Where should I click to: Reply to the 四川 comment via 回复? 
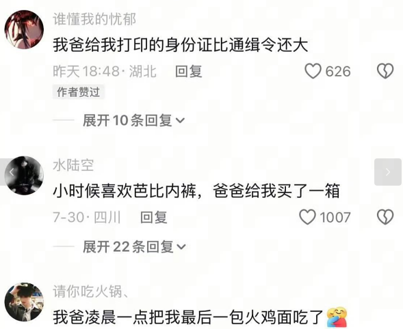(154, 218)
